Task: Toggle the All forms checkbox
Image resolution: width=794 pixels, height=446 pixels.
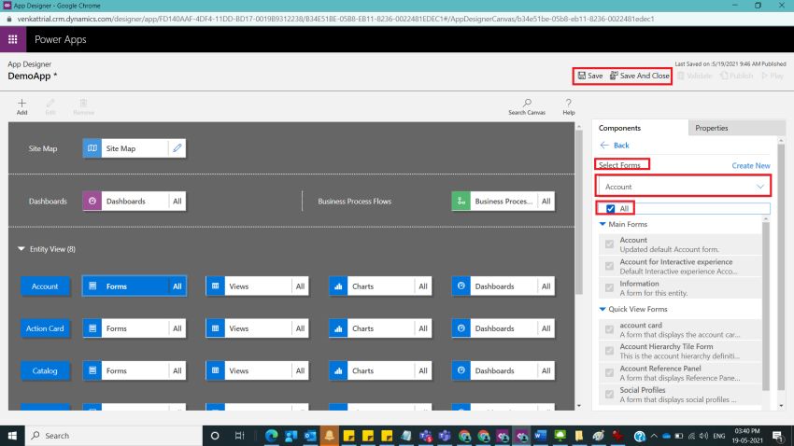Action: [610, 209]
